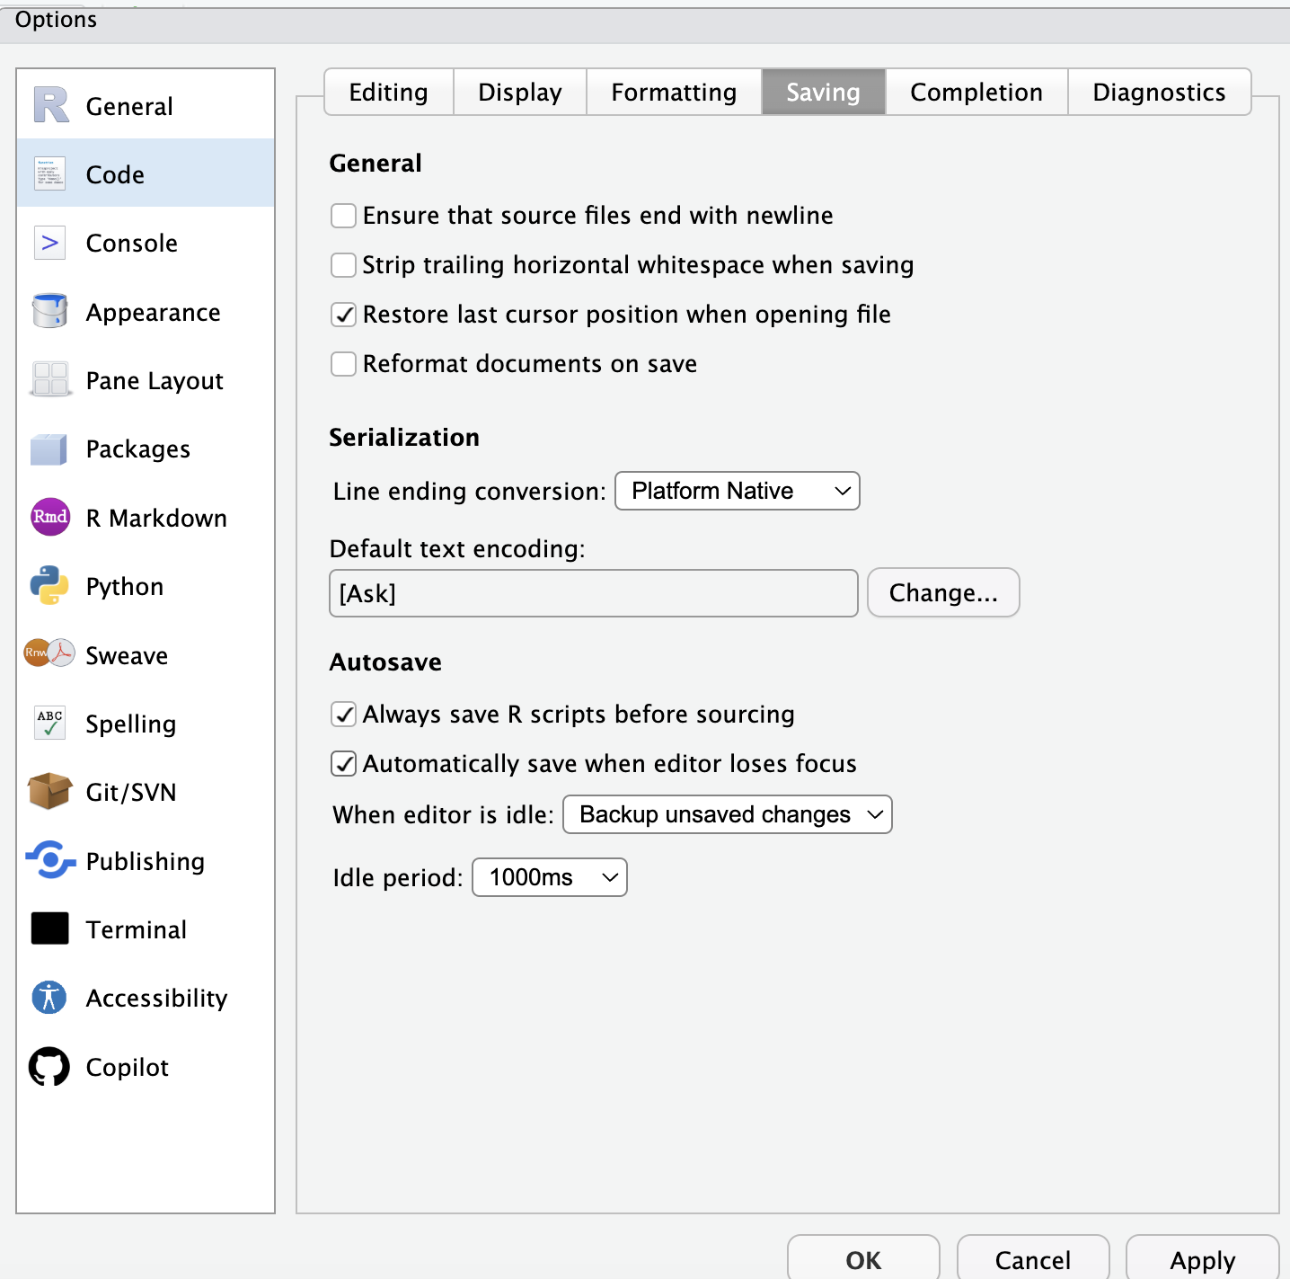Click the Accessibility icon
The height and width of the screenshot is (1279, 1290).
[x=49, y=998]
